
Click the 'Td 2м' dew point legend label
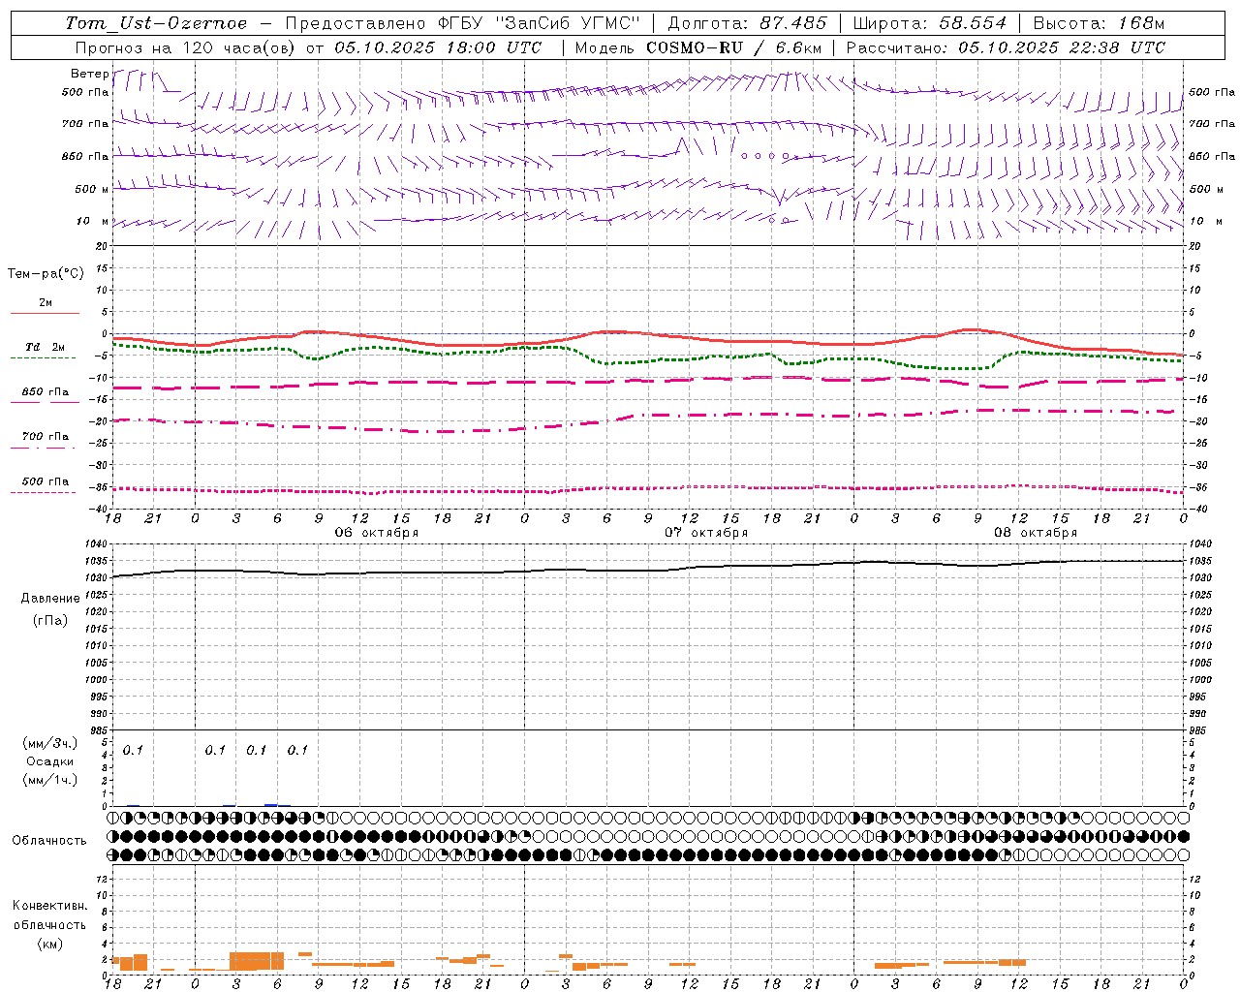[46, 347]
